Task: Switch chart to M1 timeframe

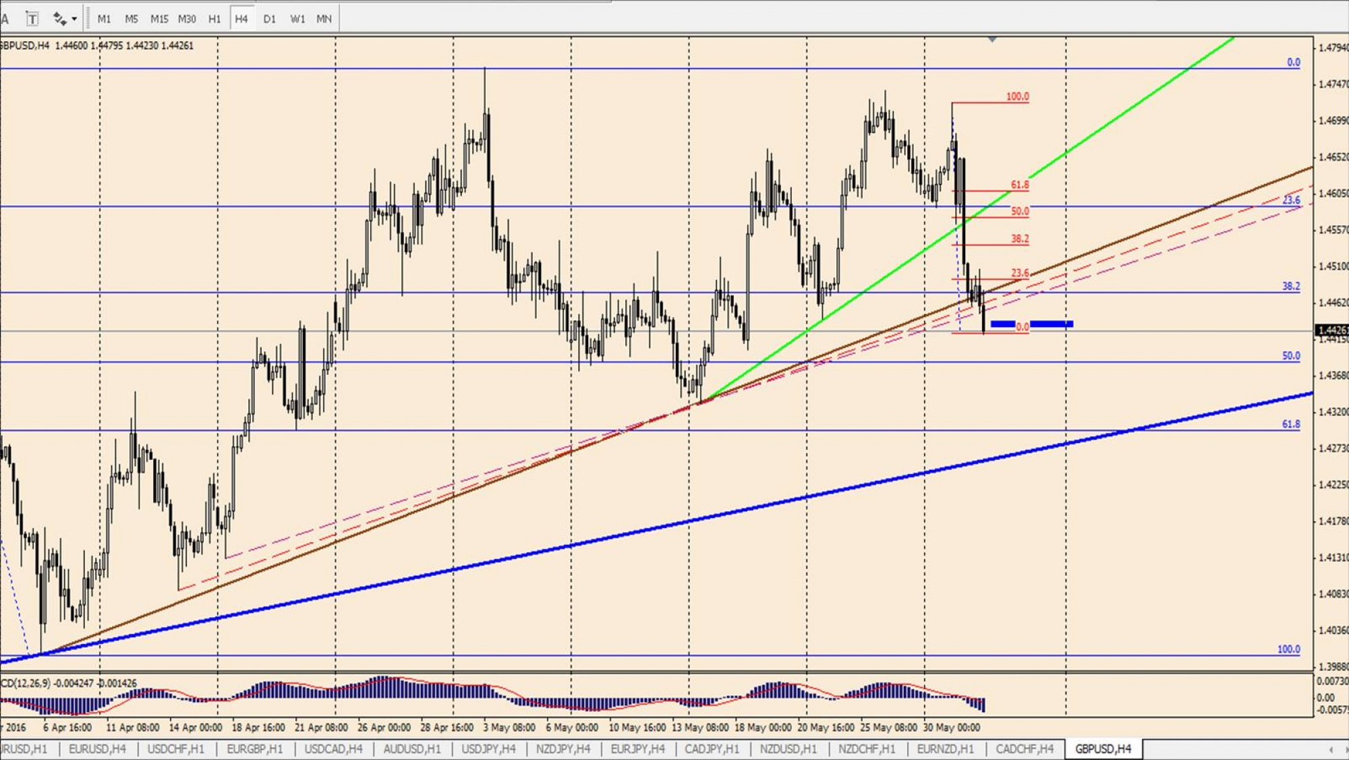Action: [104, 19]
